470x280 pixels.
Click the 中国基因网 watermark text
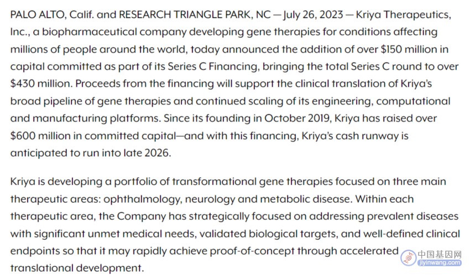tap(440, 254)
